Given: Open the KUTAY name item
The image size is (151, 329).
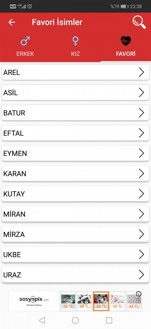Looking at the screenshot, I should click(x=75, y=194).
